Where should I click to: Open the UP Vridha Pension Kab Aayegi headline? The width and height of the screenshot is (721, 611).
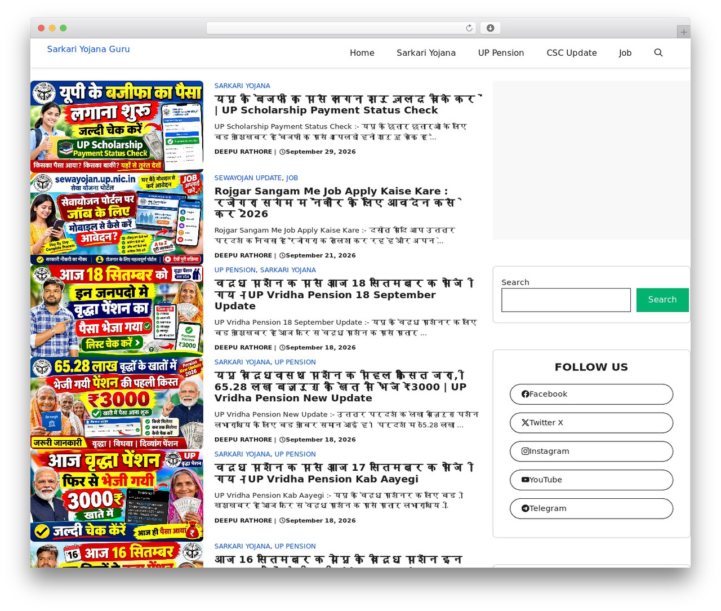pyautogui.click(x=344, y=473)
